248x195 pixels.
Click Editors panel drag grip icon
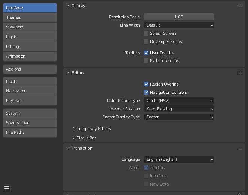click(240, 73)
